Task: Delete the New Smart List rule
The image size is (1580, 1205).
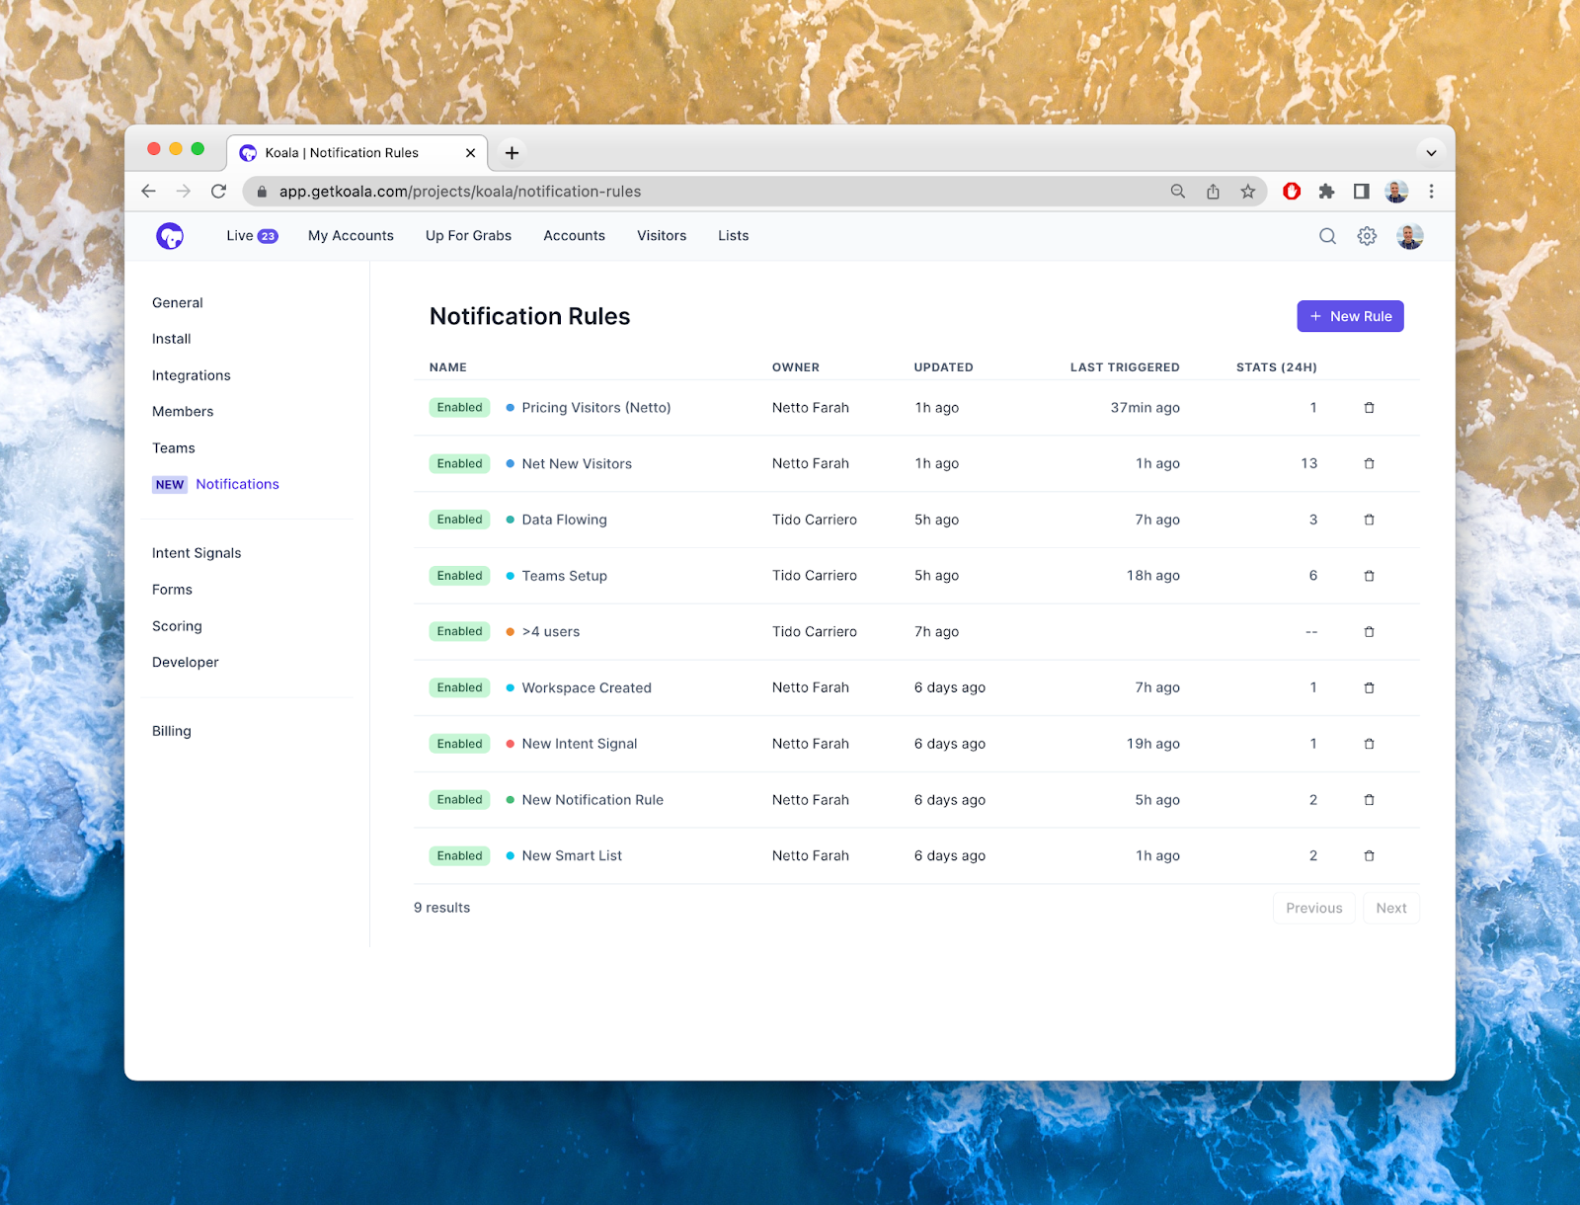Action: (x=1369, y=856)
